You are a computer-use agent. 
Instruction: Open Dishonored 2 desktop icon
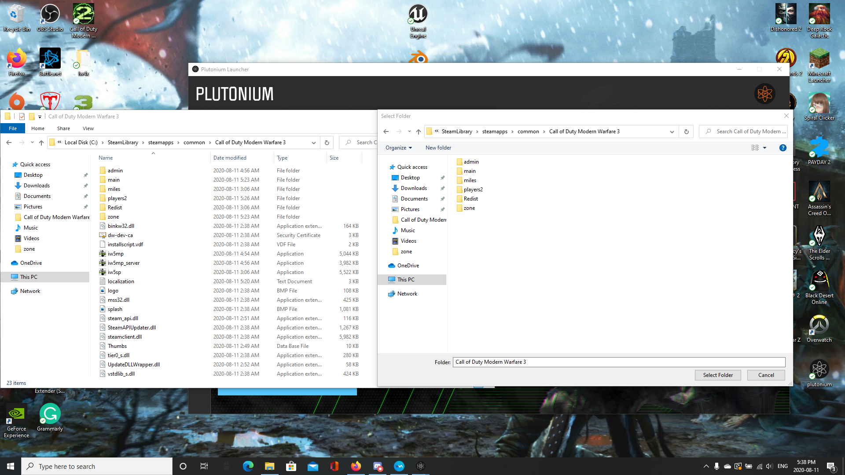[786, 18]
